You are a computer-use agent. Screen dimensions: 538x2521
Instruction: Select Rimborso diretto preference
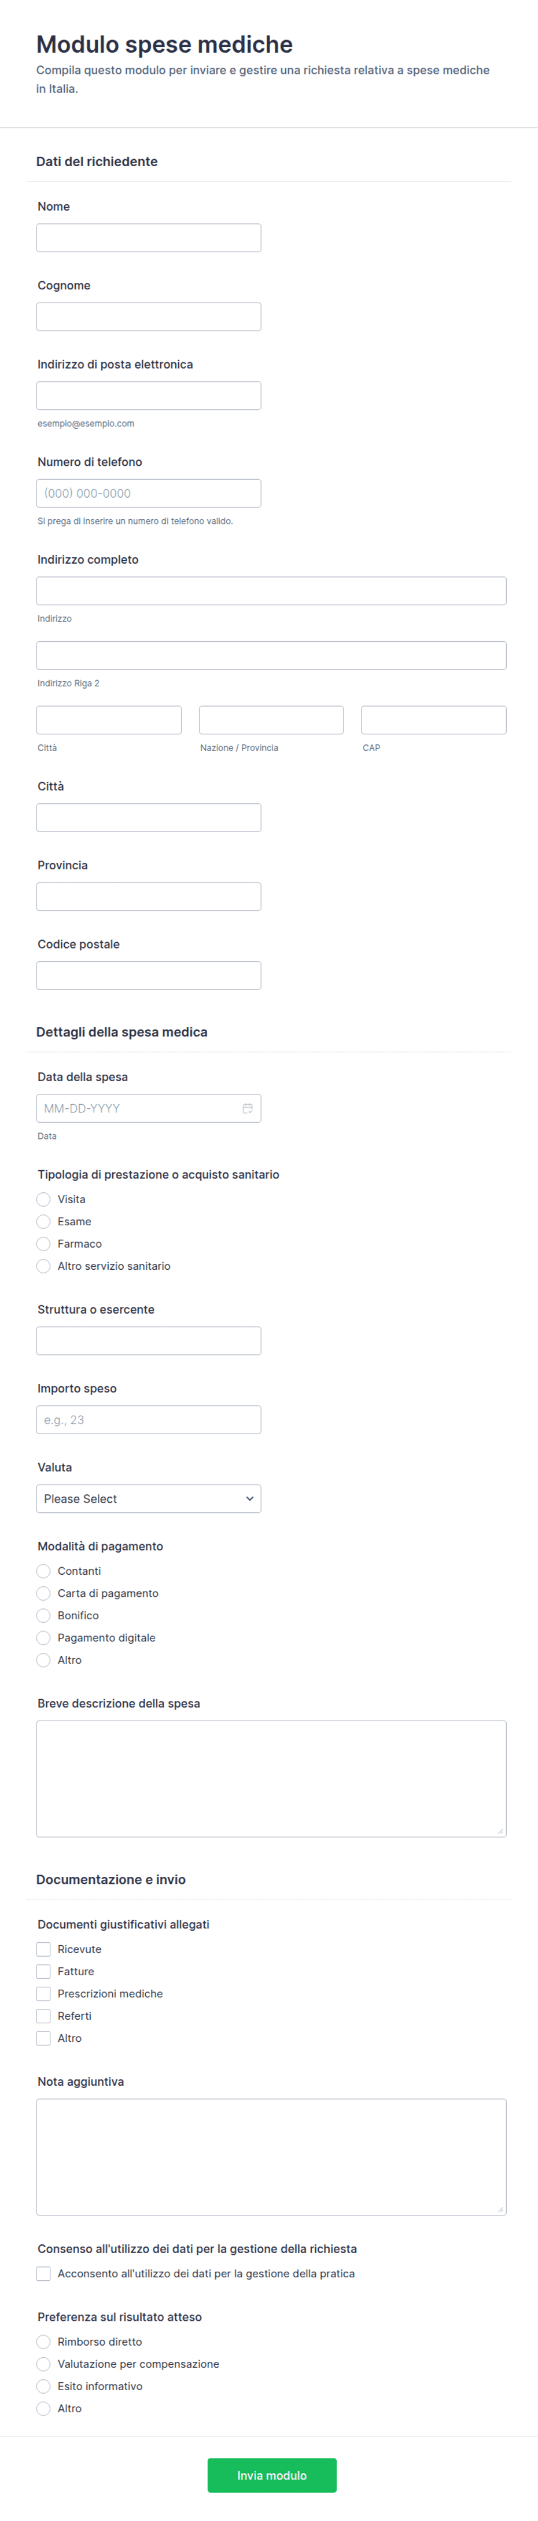pyautogui.click(x=43, y=2342)
